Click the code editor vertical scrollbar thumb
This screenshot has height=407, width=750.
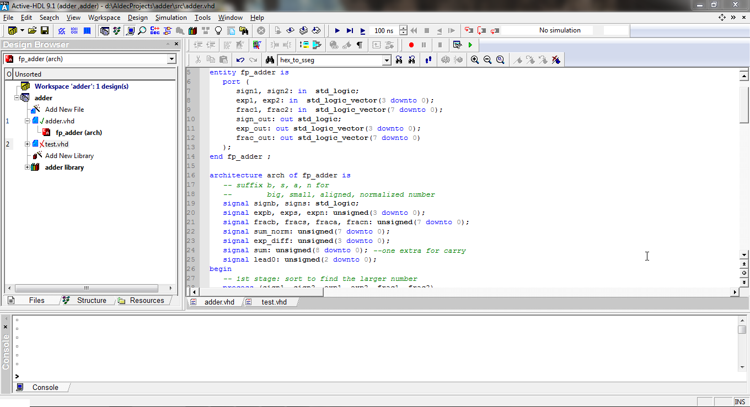[x=744, y=105]
